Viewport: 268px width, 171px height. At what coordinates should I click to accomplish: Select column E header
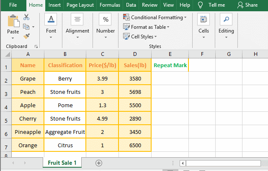coord(170,54)
